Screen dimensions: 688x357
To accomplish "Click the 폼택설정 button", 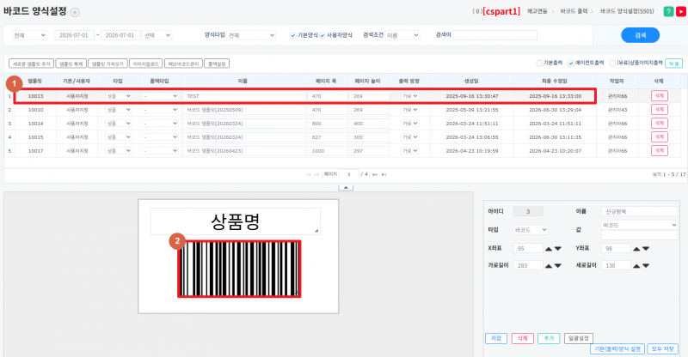I will tap(217, 64).
